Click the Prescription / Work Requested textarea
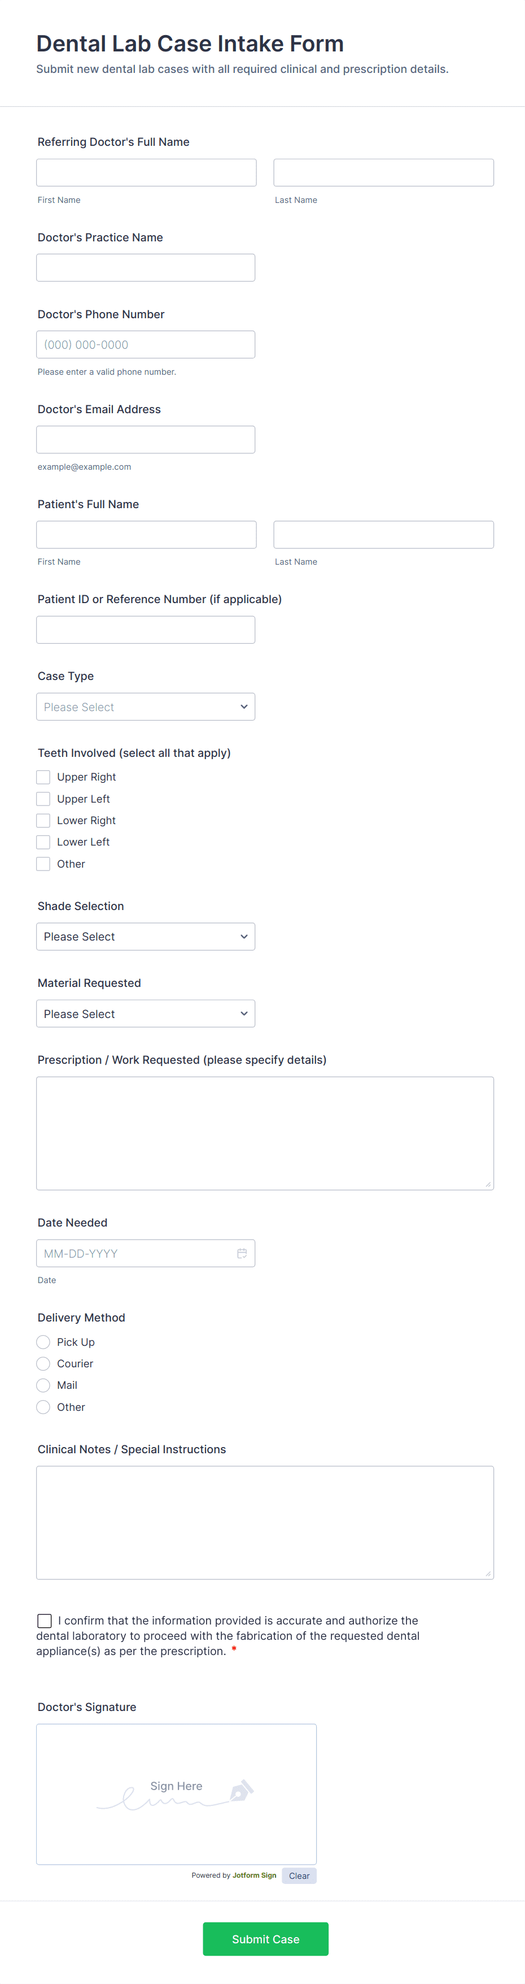 (x=264, y=1133)
